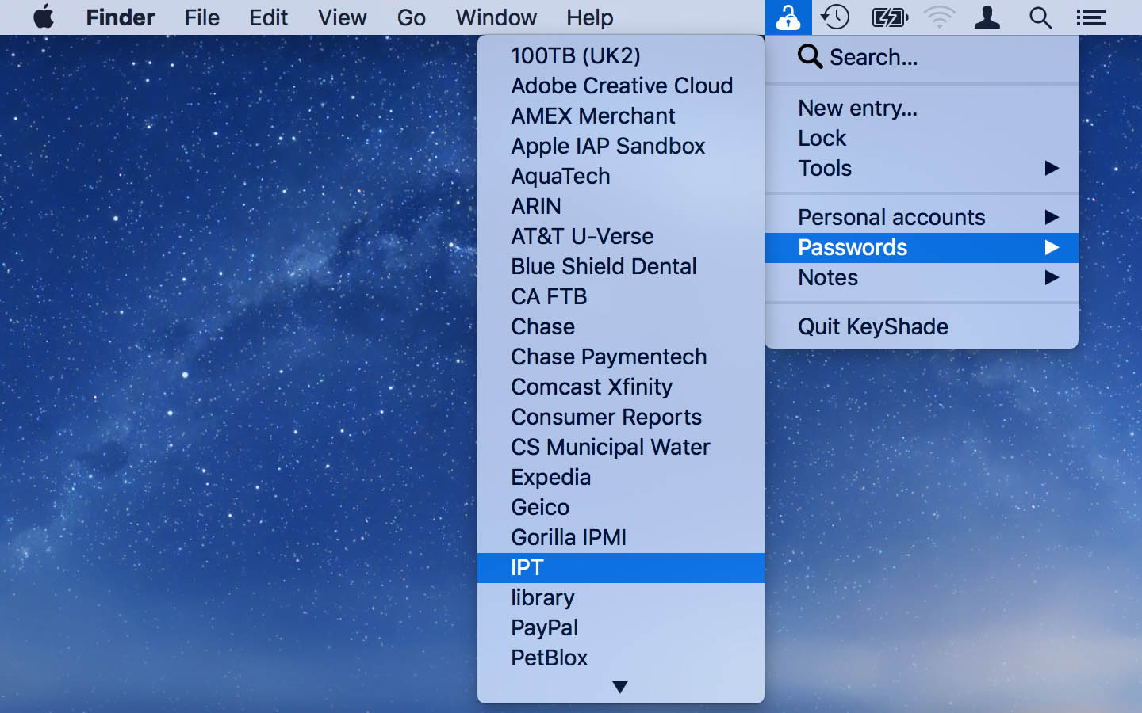The width and height of the screenshot is (1142, 713).
Task: Open the Go menu
Action: coord(411,17)
